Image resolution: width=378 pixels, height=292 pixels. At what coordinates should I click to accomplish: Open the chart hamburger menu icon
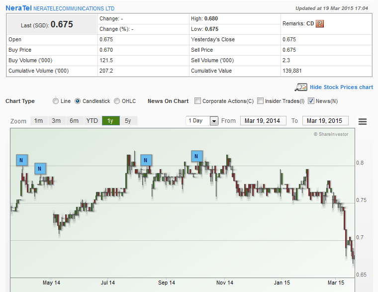(x=363, y=121)
